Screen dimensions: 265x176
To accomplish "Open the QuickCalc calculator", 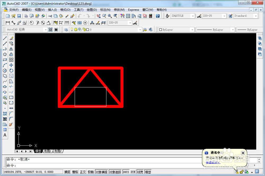I will [151, 16].
